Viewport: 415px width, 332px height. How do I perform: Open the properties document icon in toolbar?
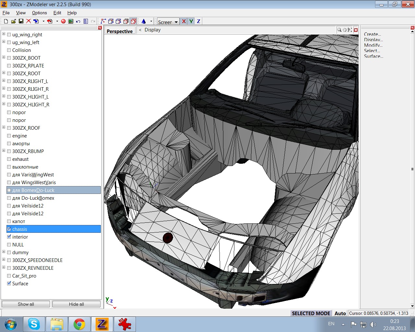click(x=86, y=21)
